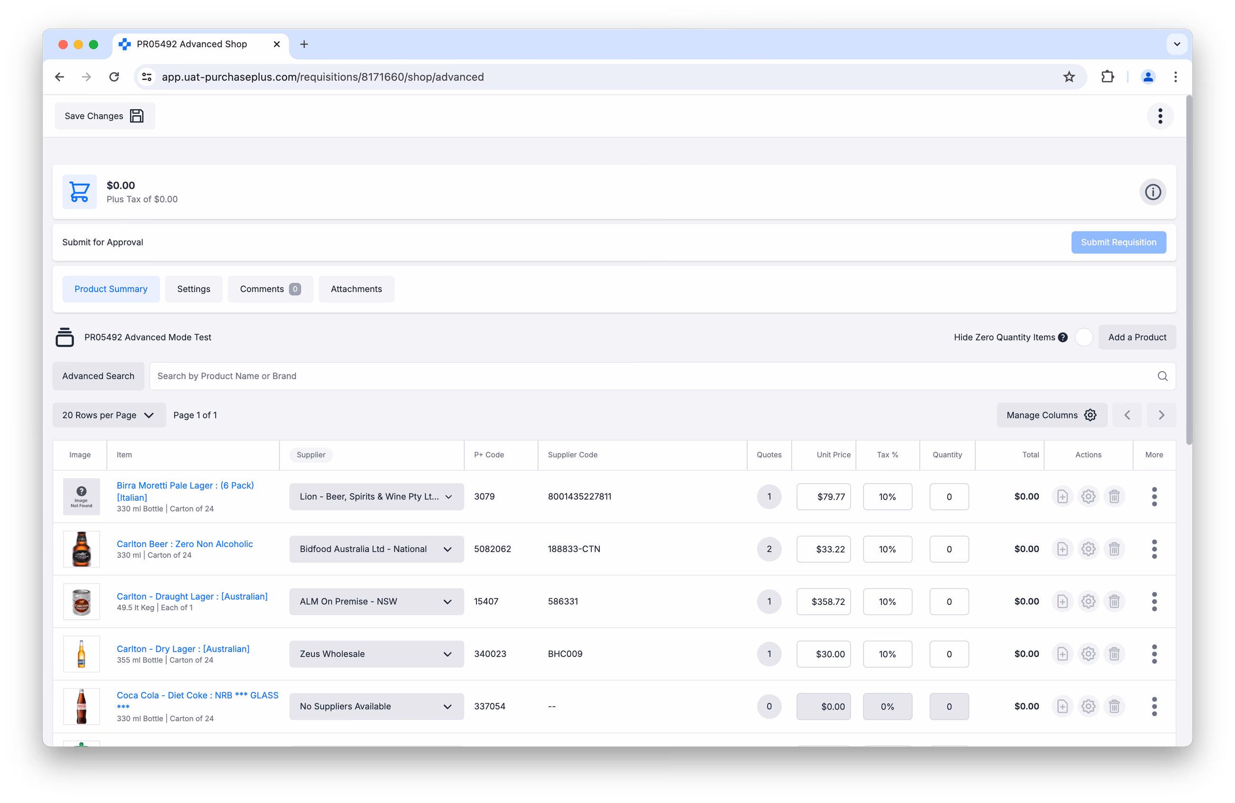Image resolution: width=1235 pixels, height=803 pixels.
Task: Click the Carlton Dry Lager product thumbnail
Action: pos(82,653)
